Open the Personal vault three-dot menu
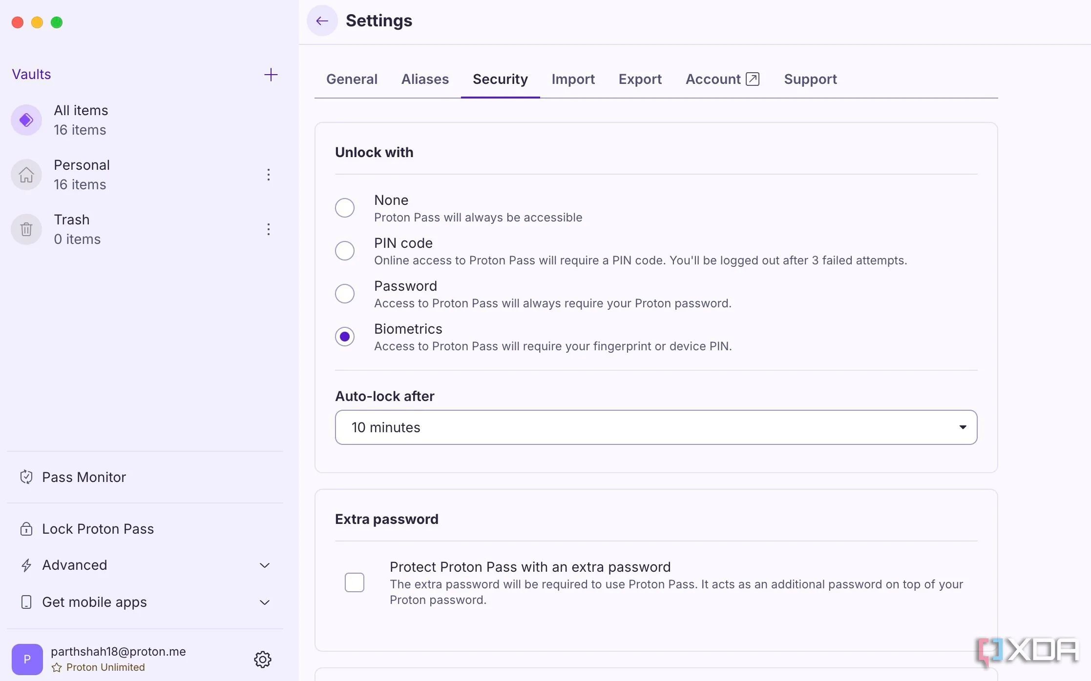 [268, 175]
